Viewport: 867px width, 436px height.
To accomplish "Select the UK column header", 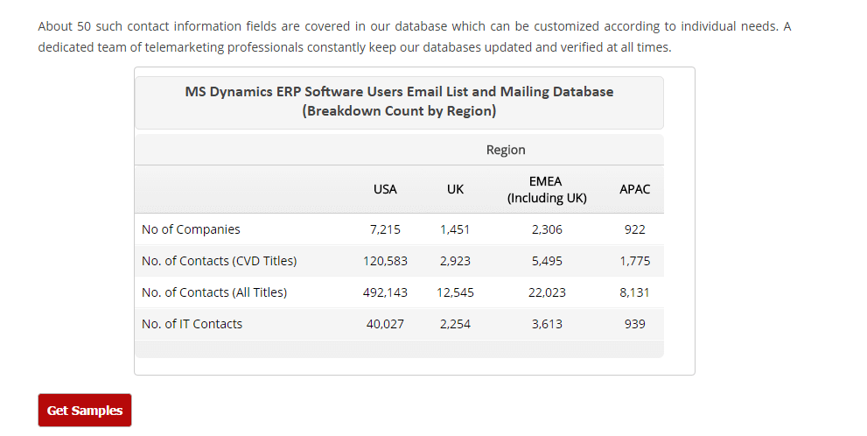I will [455, 189].
